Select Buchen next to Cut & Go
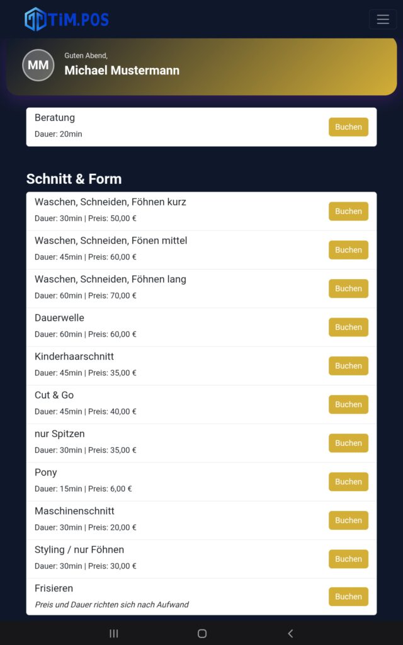Screen dimensions: 403x645 pos(348,404)
